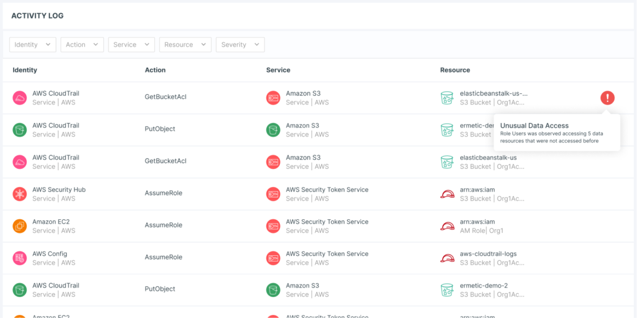
Task: Click the S3 bucket icon beside ermetic-demo-2
Action: [x=447, y=289]
